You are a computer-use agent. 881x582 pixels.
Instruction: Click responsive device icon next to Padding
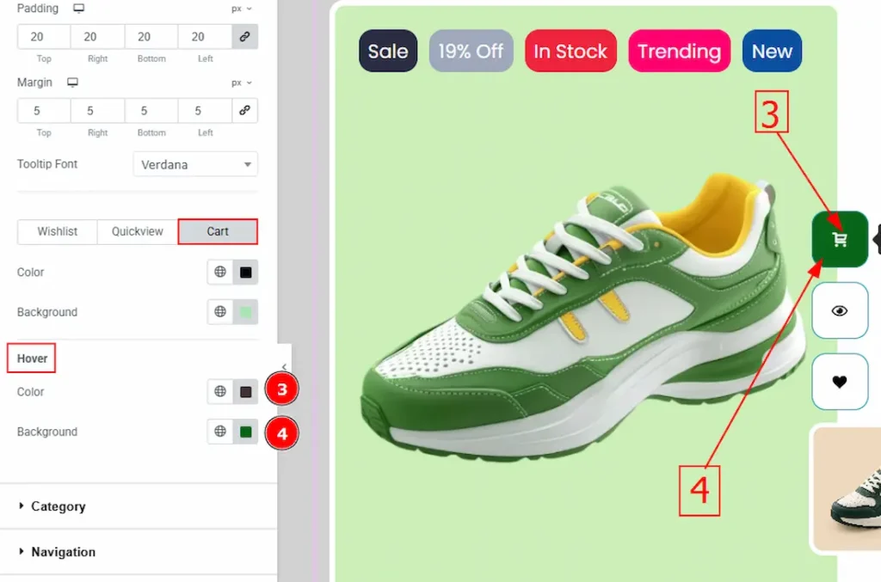[79, 9]
